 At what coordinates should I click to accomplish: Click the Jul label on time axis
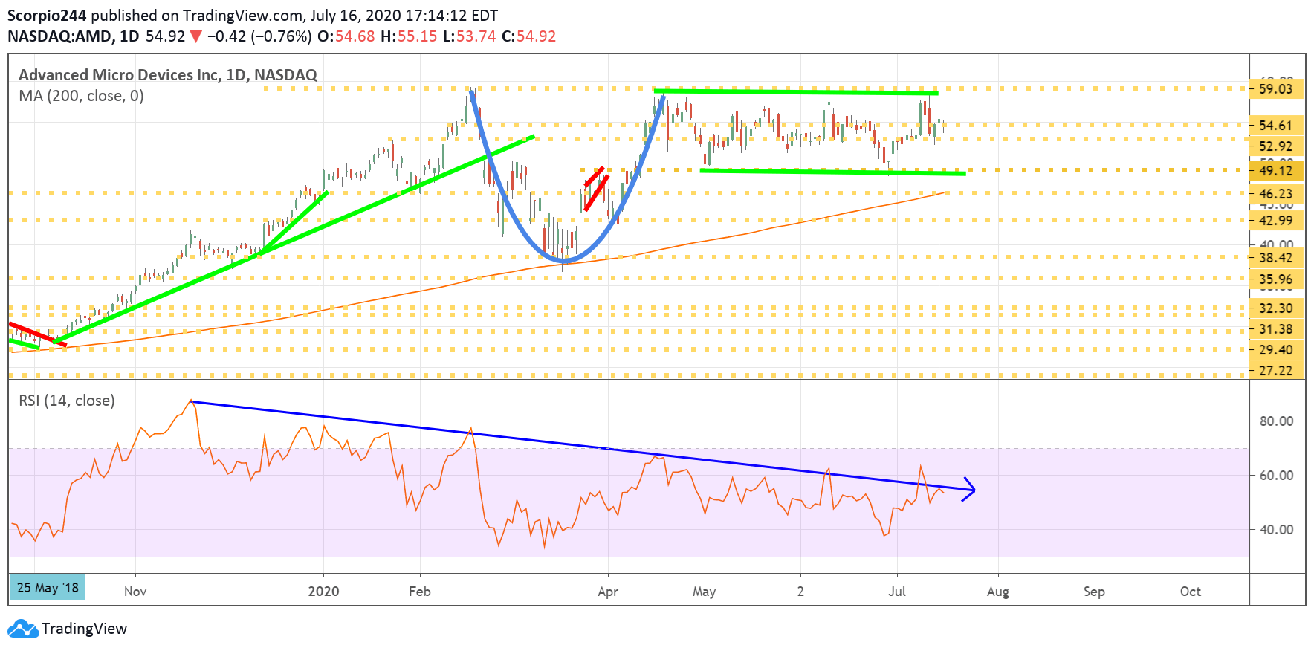click(x=897, y=592)
